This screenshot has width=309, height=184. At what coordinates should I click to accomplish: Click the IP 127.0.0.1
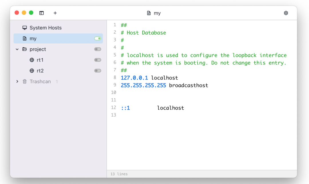[134, 78]
